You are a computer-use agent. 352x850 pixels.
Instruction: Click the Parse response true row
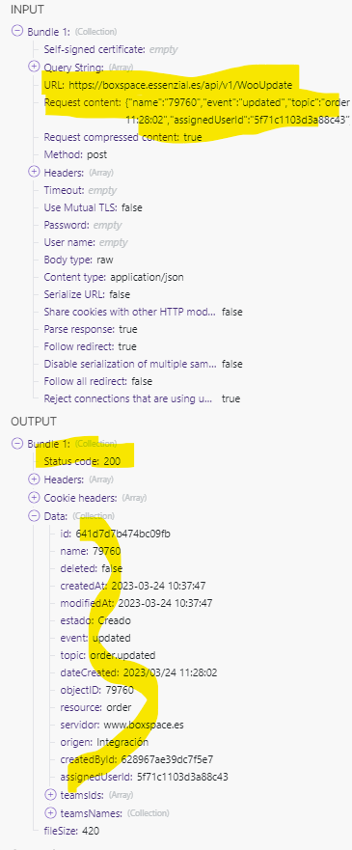tap(91, 329)
